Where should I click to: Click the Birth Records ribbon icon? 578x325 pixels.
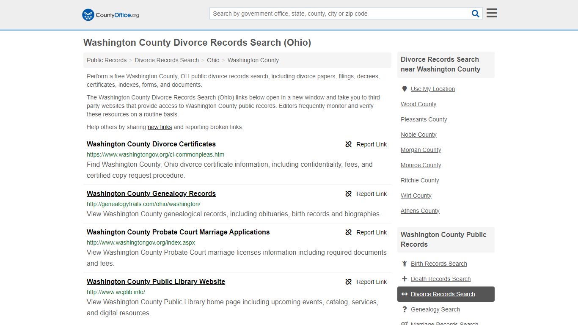click(x=405, y=264)
